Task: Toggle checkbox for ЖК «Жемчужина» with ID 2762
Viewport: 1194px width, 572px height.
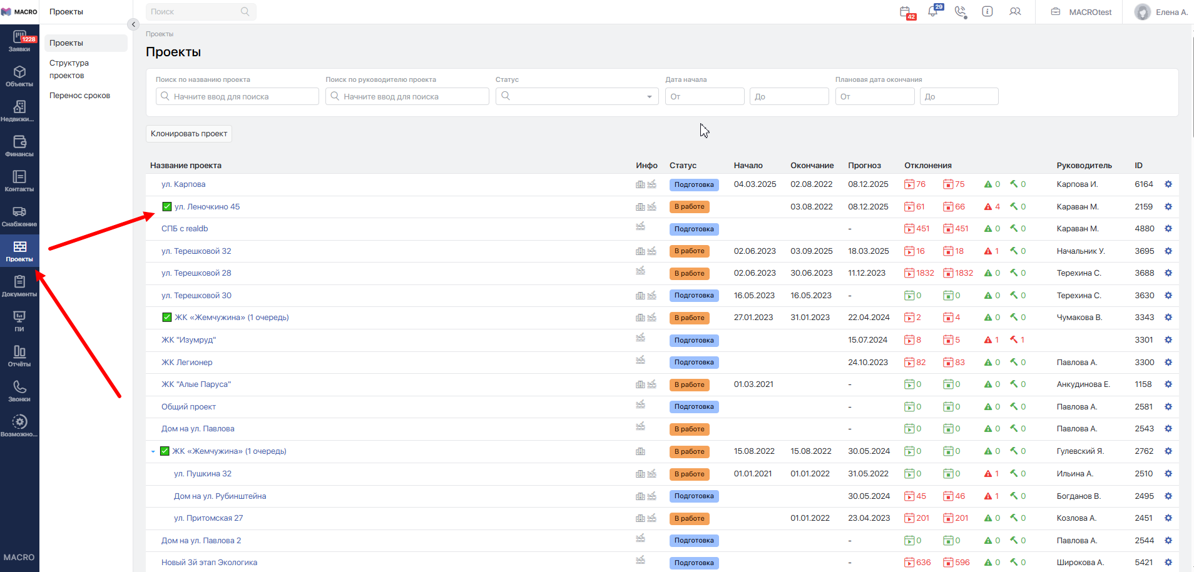Action: click(165, 451)
